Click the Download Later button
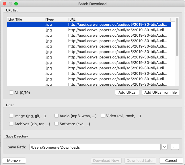Screen dimensions: 185x165 click(140, 160)
